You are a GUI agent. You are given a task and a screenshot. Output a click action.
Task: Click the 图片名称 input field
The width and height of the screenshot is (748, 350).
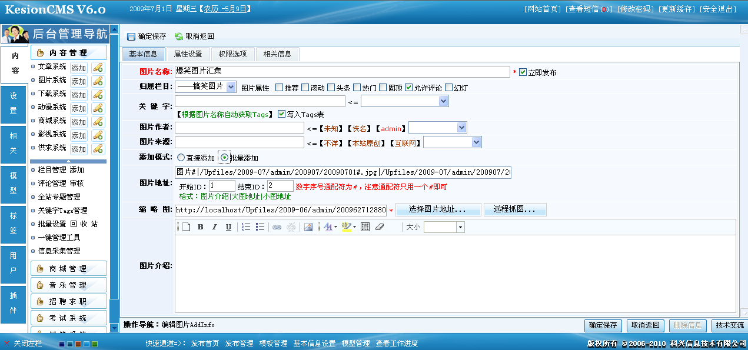343,72
